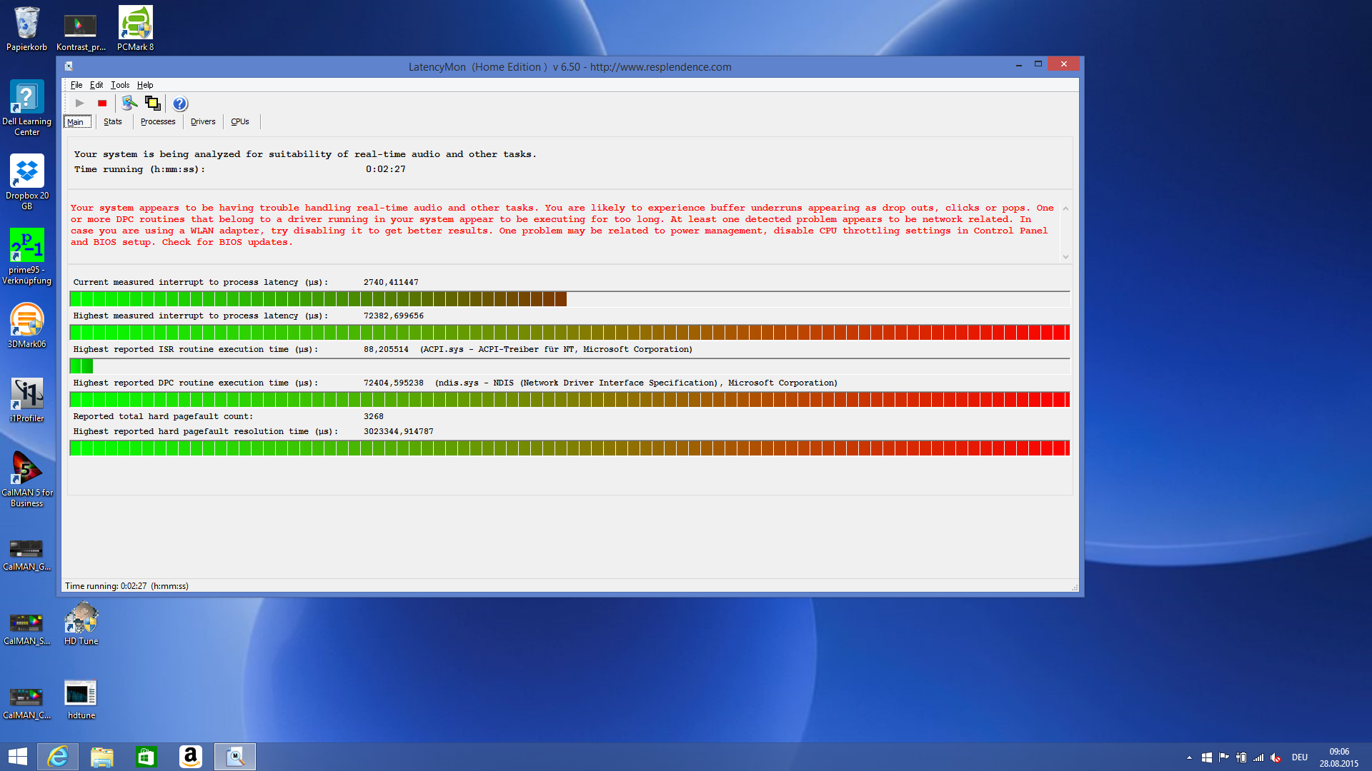Click the overlapping squares toolbar icon

pos(153,104)
